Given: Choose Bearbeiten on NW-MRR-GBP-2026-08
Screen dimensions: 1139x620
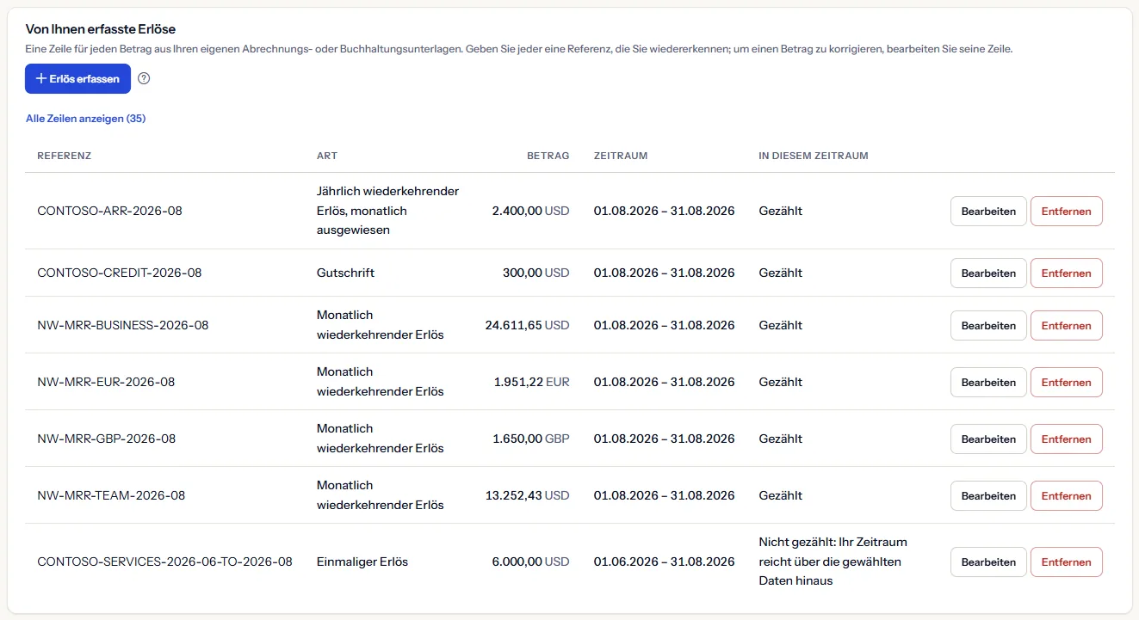Looking at the screenshot, I should coord(988,439).
